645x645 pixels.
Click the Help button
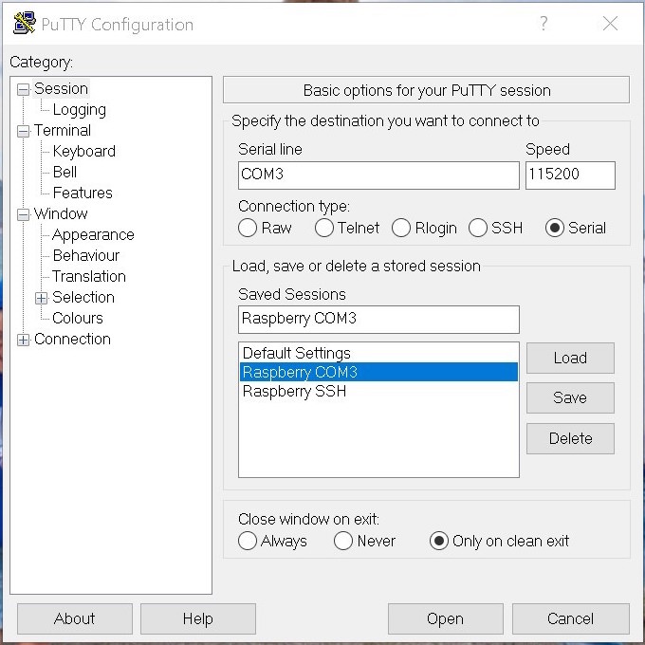click(x=198, y=618)
